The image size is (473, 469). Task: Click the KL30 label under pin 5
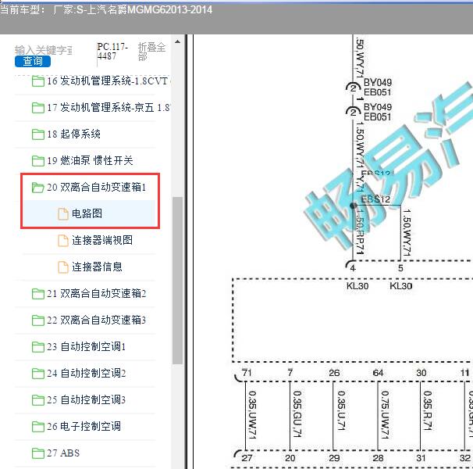(401, 286)
